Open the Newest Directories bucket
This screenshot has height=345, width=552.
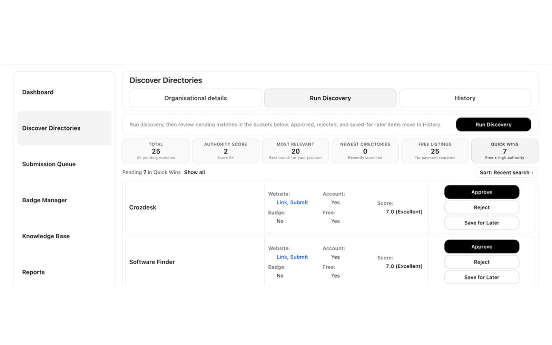click(x=365, y=151)
